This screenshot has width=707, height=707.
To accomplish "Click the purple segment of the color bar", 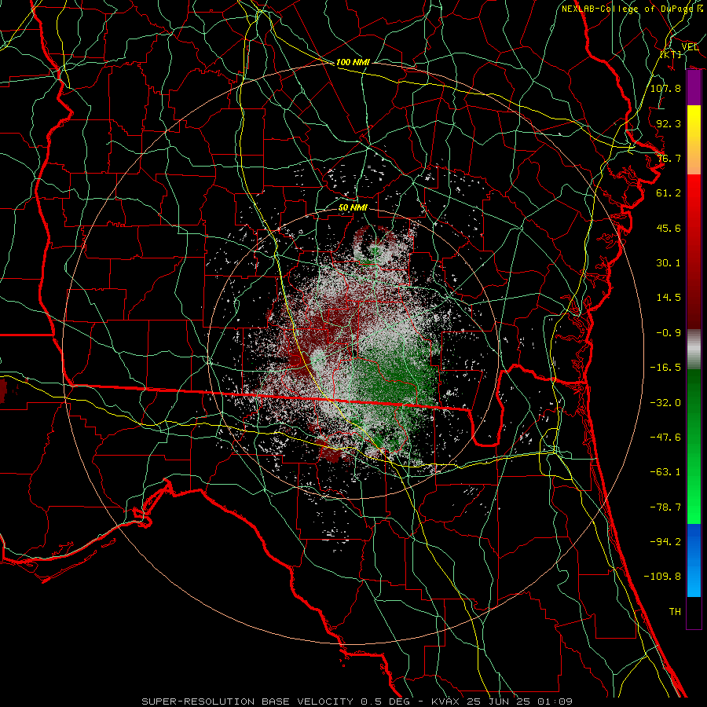I will [694, 88].
